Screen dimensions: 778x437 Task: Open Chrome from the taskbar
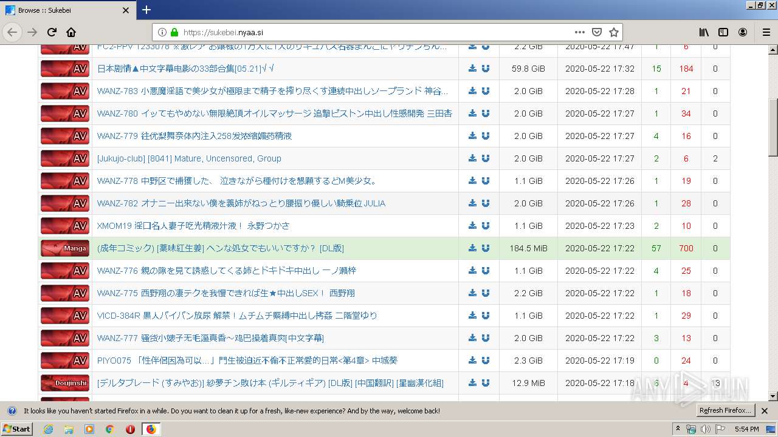coord(109,429)
